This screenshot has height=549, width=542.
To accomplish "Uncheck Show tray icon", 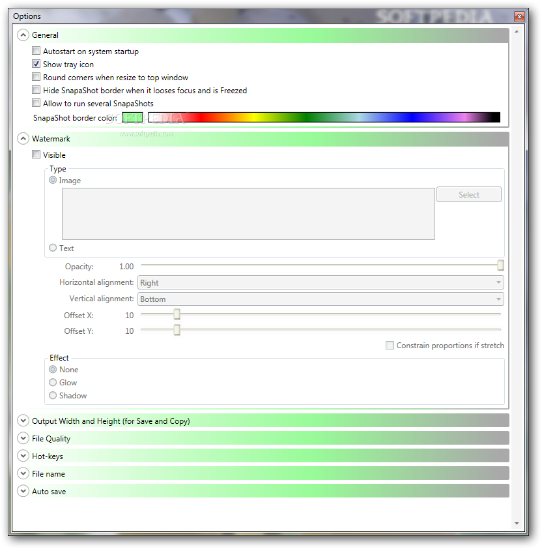I will [x=36, y=64].
